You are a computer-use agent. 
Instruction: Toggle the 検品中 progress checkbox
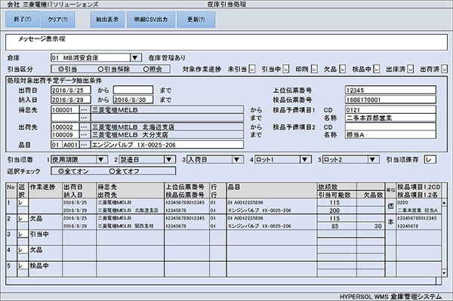click(377, 69)
